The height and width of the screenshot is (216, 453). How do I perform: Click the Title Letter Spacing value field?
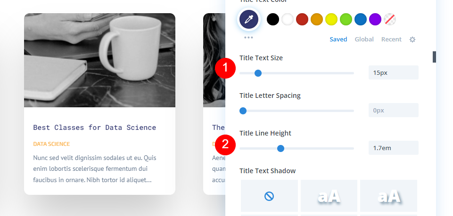click(x=393, y=111)
